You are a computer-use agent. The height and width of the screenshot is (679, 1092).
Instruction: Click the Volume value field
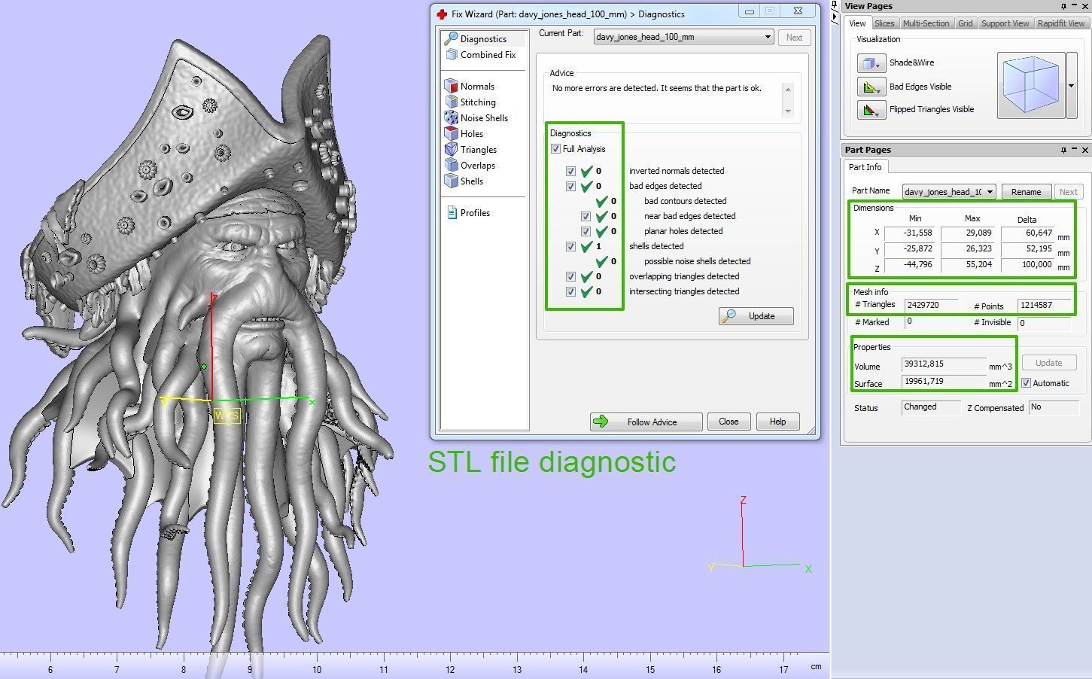pos(944,364)
